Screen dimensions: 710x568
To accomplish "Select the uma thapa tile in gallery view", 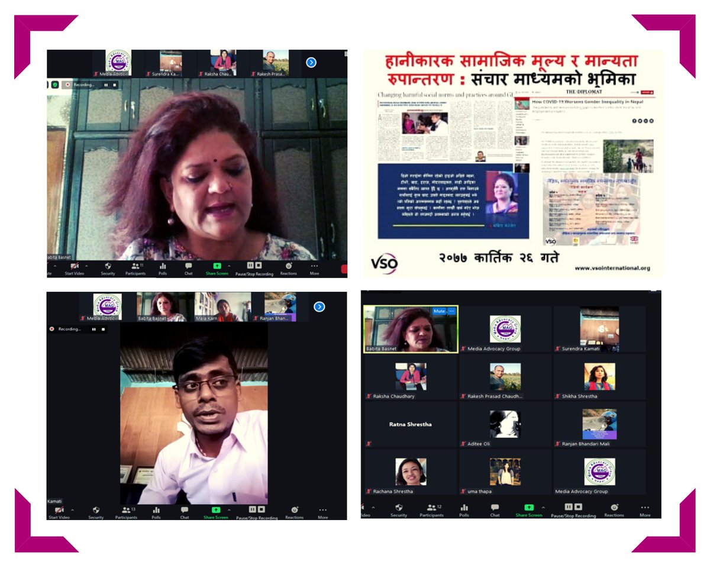I will tap(505, 472).
